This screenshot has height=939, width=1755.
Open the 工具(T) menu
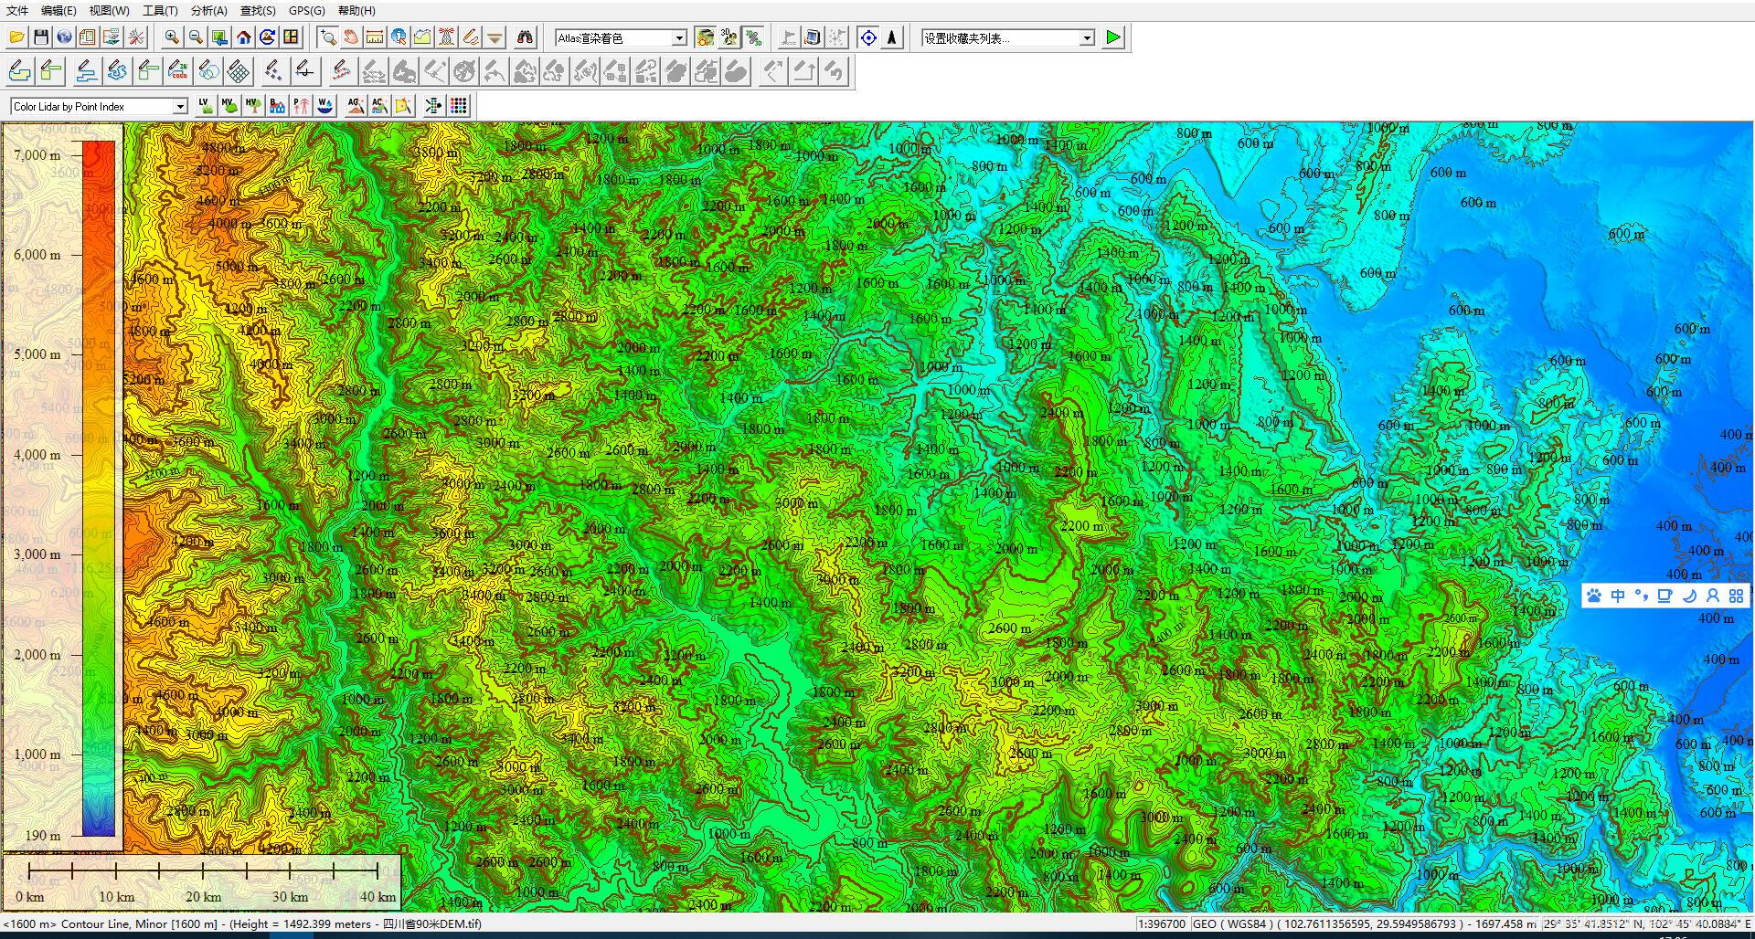[x=160, y=10]
